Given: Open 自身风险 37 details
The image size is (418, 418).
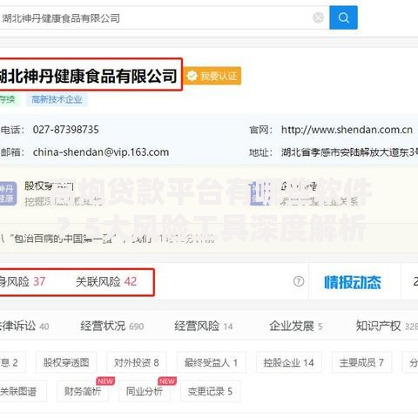Looking at the screenshot, I should click(23, 281).
